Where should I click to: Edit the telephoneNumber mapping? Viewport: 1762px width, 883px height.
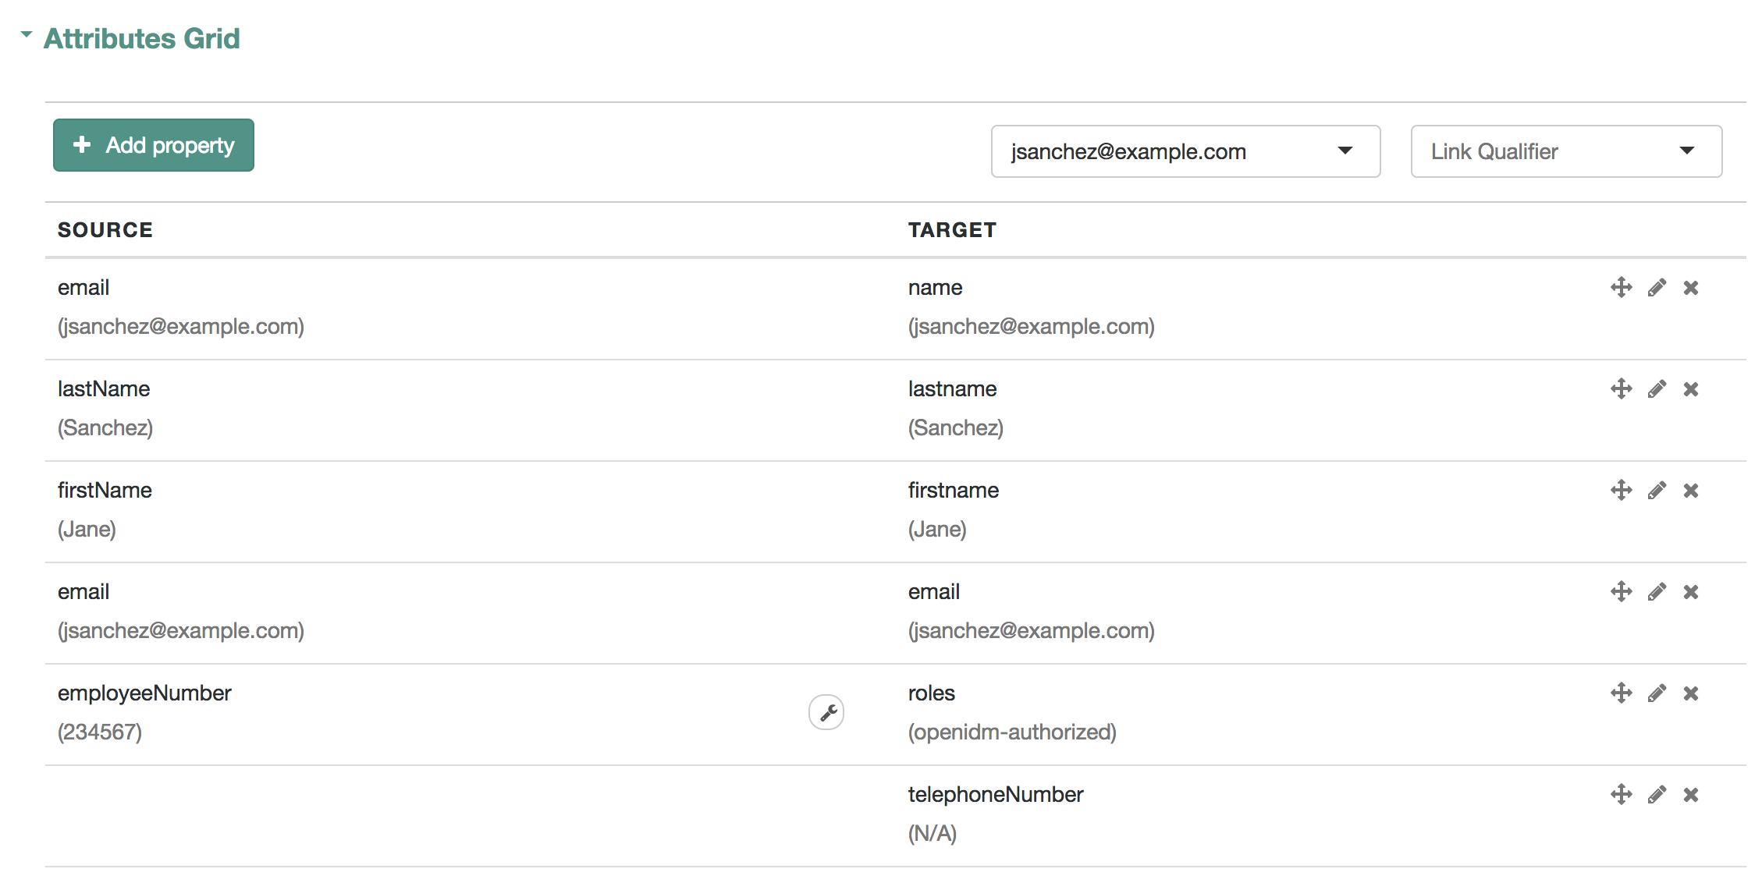(x=1657, y=795)
